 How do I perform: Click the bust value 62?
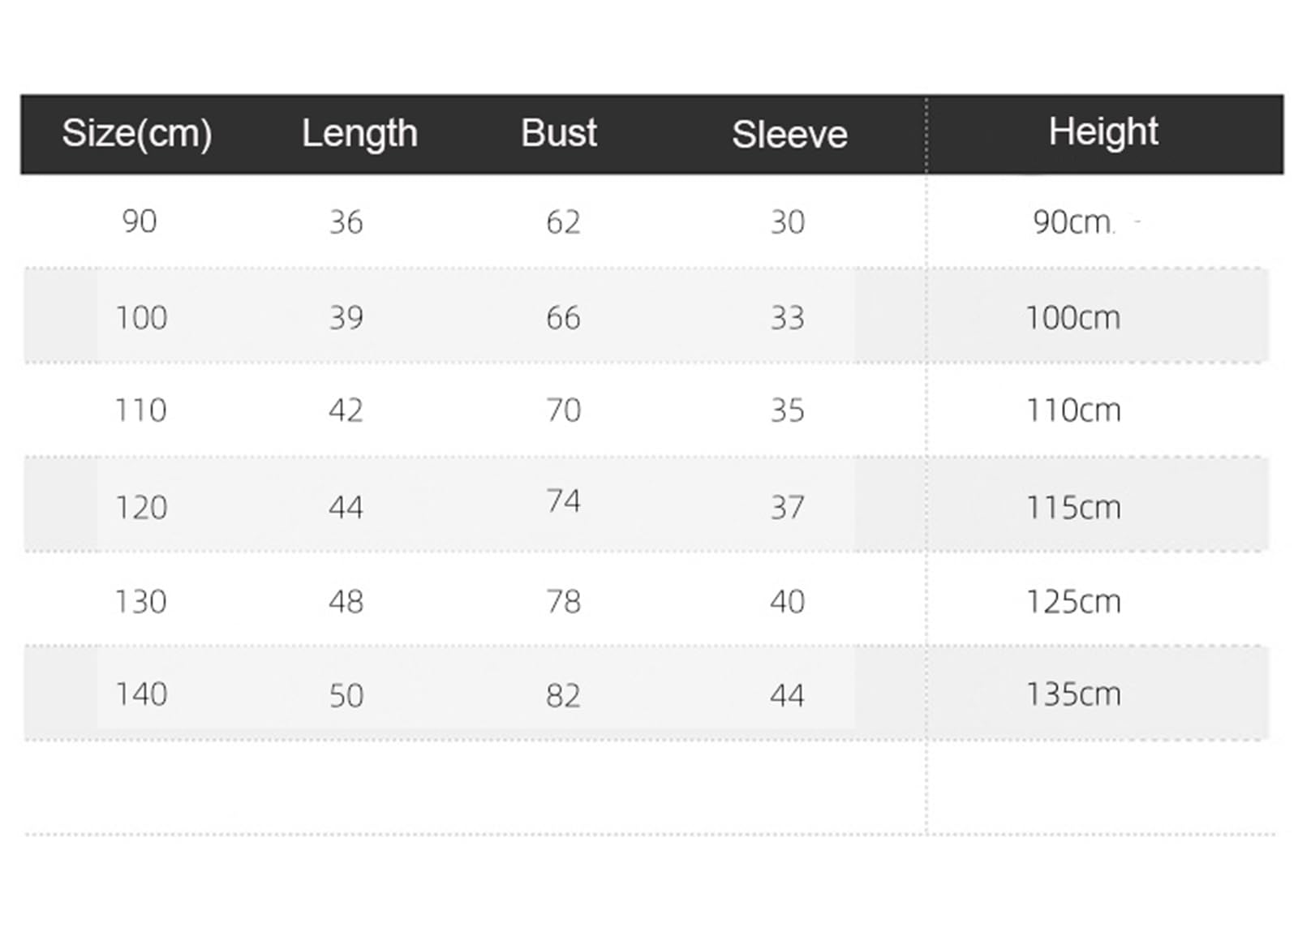(x=563, y=222)
